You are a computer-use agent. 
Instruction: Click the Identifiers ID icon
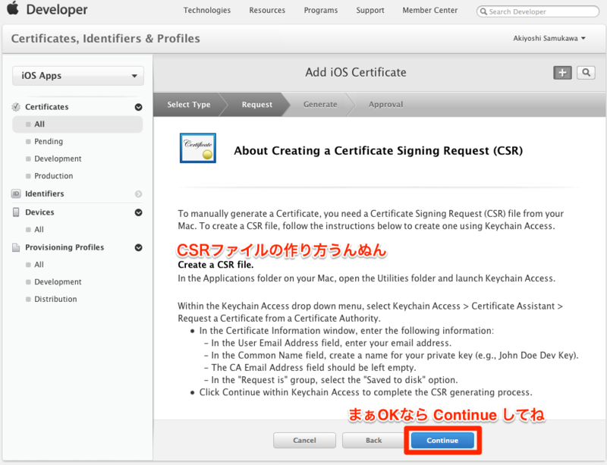tap(16, 193)
